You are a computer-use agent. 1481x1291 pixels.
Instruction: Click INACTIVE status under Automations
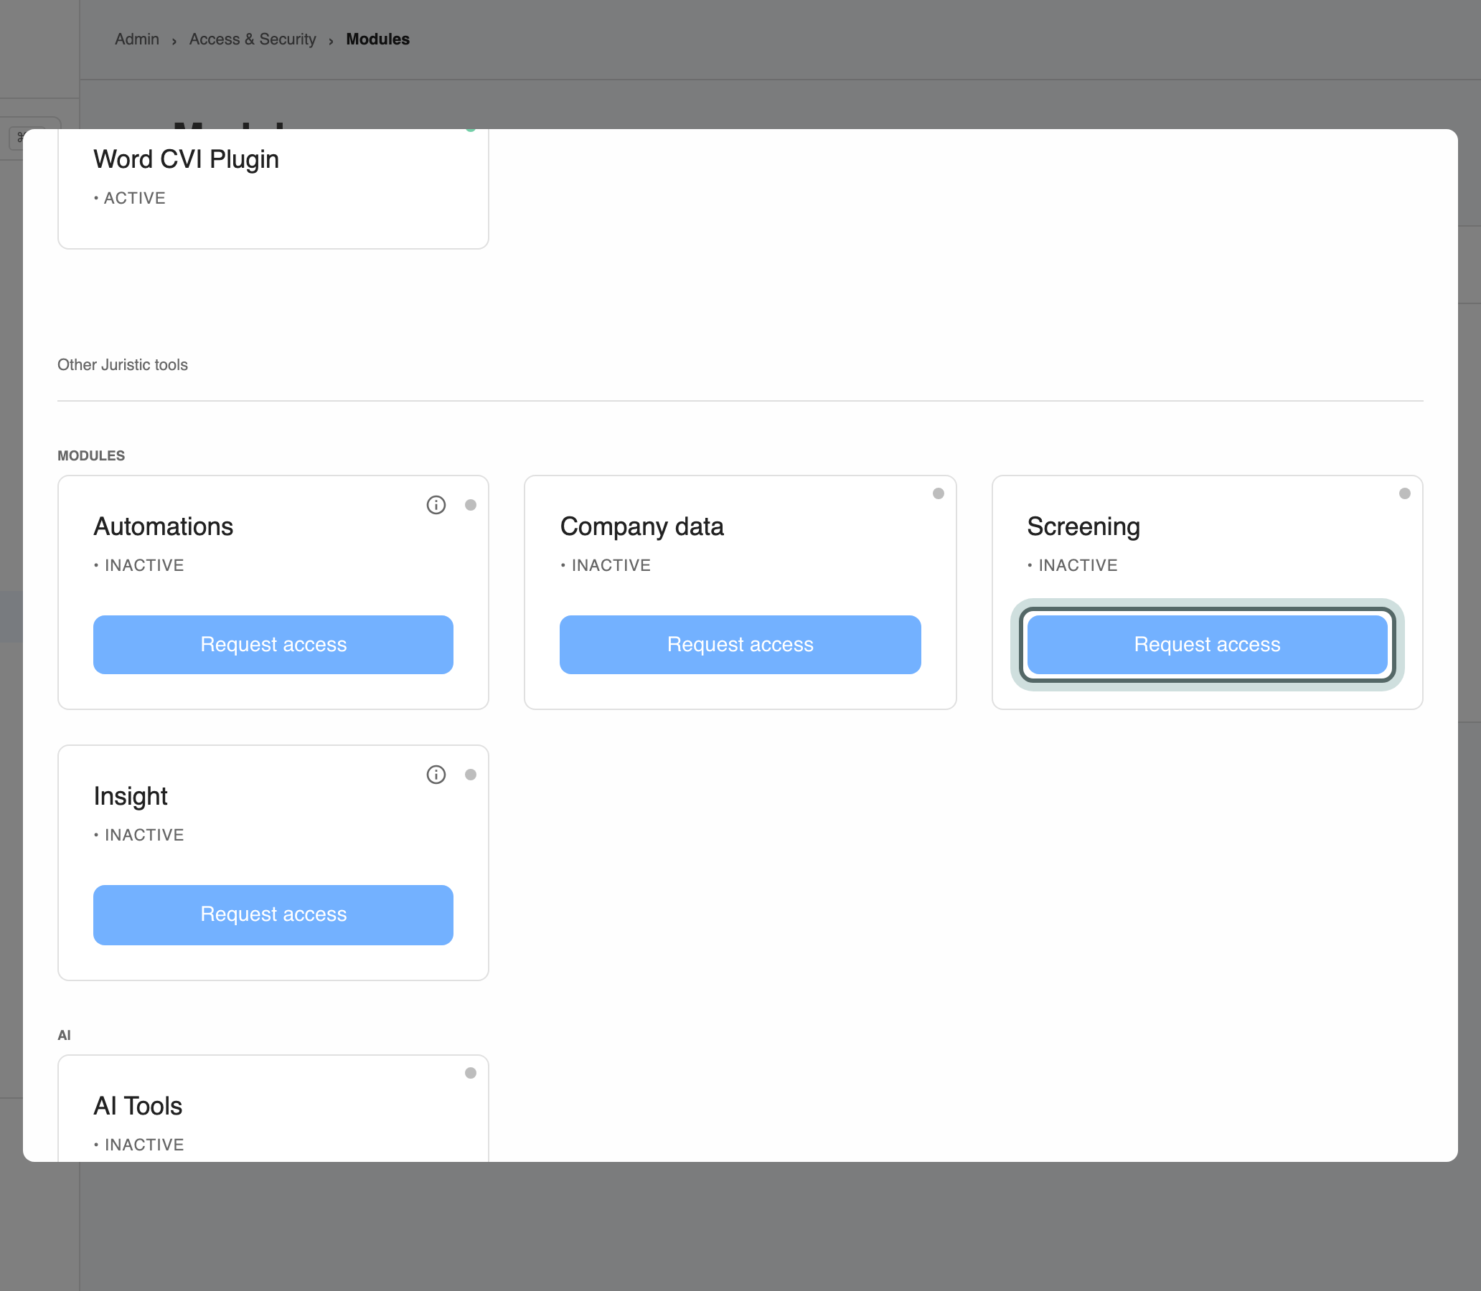point(139,566)
